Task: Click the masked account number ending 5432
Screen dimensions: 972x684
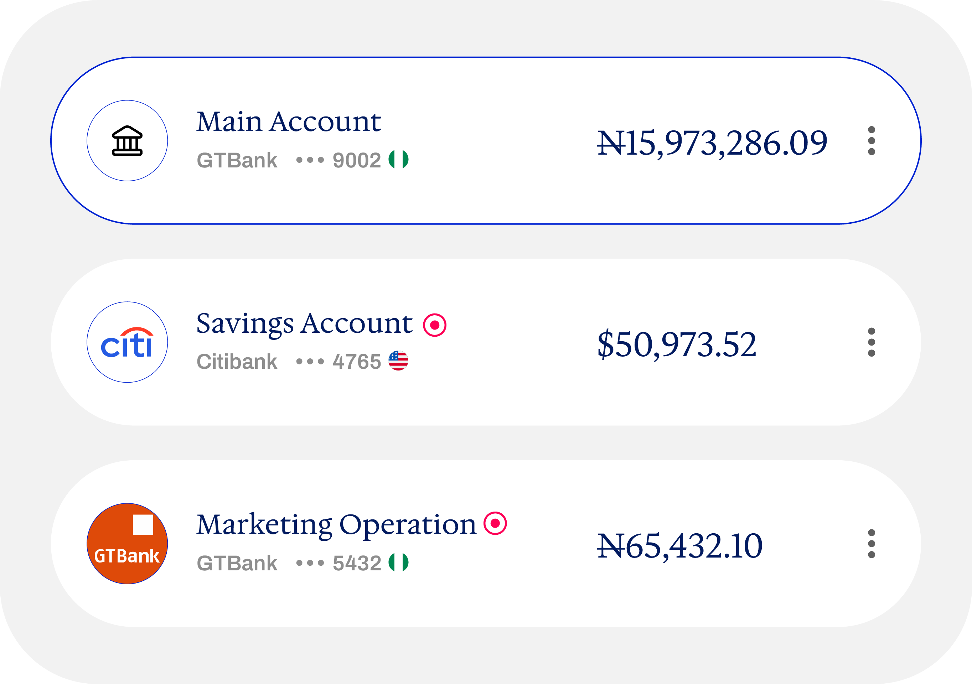Action: [339, 563]
